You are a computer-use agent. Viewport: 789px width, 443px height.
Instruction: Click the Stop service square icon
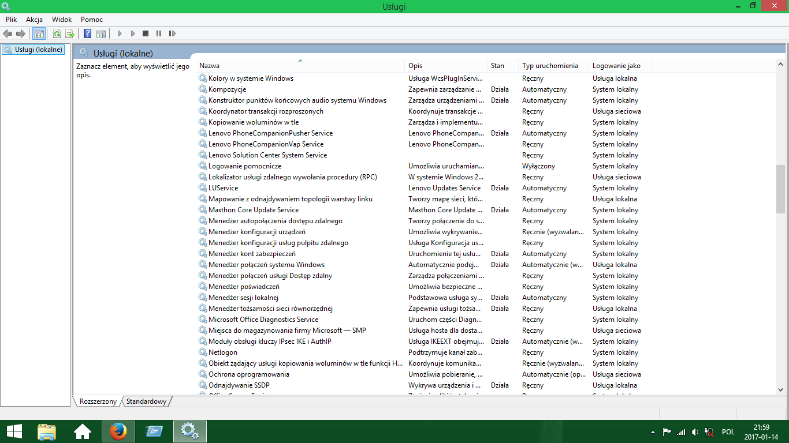(146, 34)
